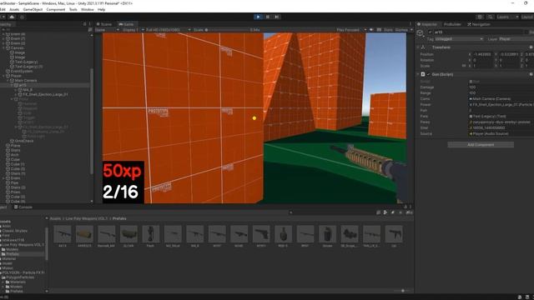The image size is (534, 300).
Task: Click Low Poly Weapons VOL.1 in the breadcrumb
Action: (87, 218)
